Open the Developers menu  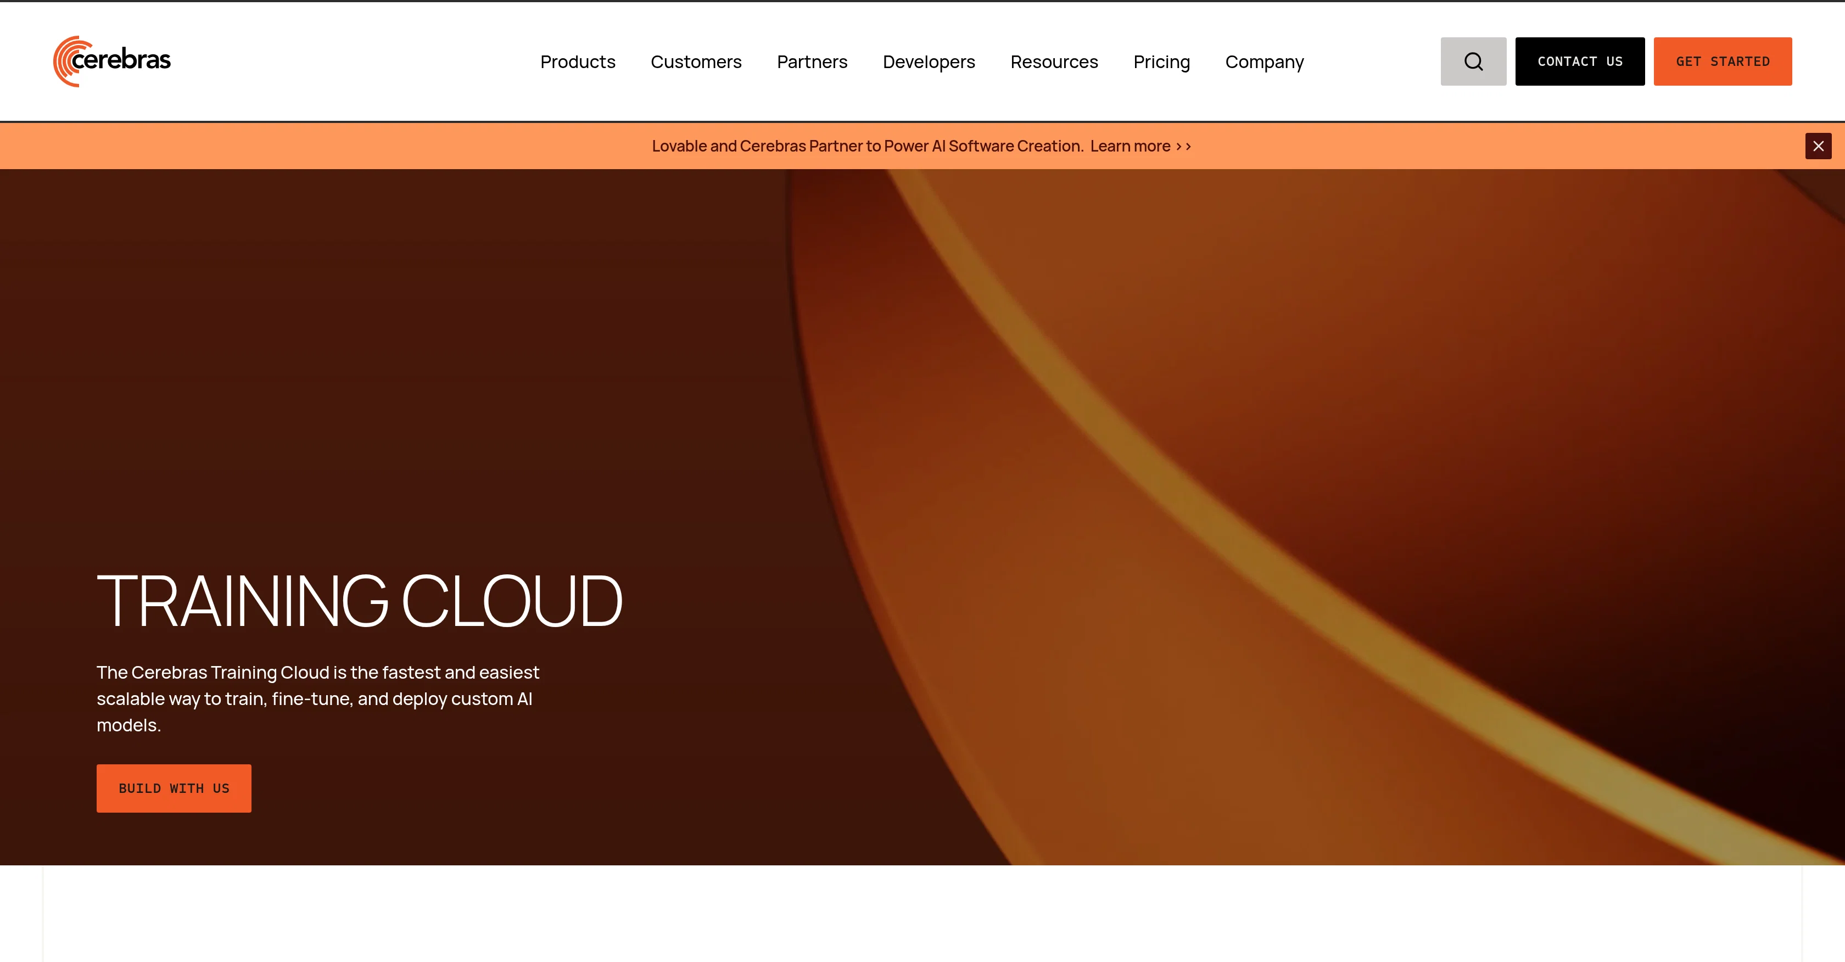click(928, 62)
